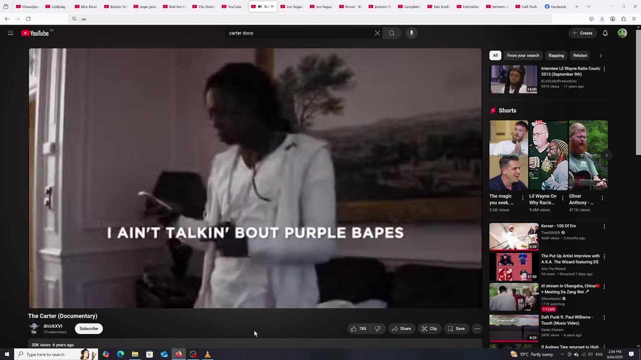This screenshot has height=360, width=641.
Task: Select the All filter chip
Action: coord(495,55)
